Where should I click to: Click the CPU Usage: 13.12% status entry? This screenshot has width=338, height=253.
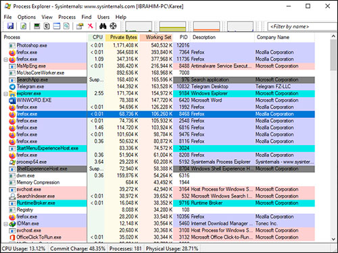tap(24, 248)
